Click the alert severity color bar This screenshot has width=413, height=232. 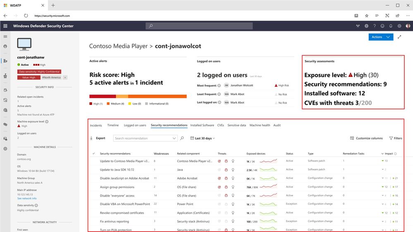tap(138, 96)
